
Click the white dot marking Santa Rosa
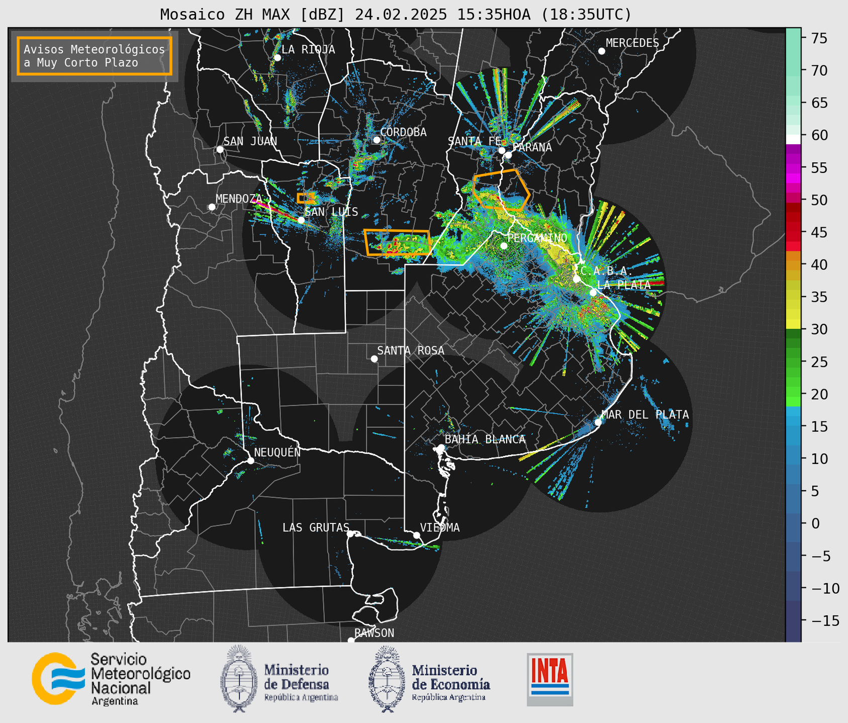click(x=374, y=358)
